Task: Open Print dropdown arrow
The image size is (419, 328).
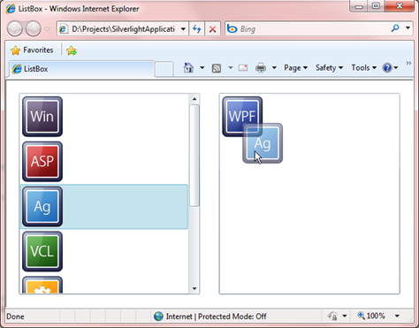Action: (x=274, y=68)
